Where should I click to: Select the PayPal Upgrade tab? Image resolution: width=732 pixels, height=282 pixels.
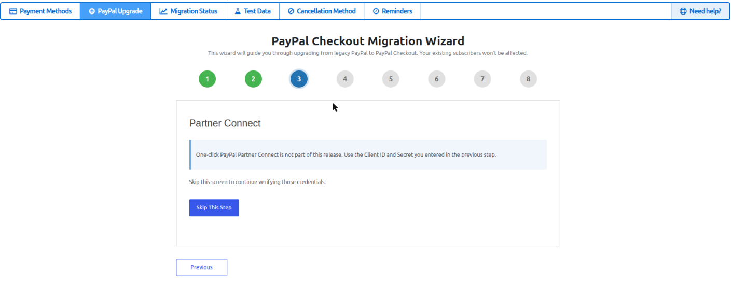click(115, 11)
